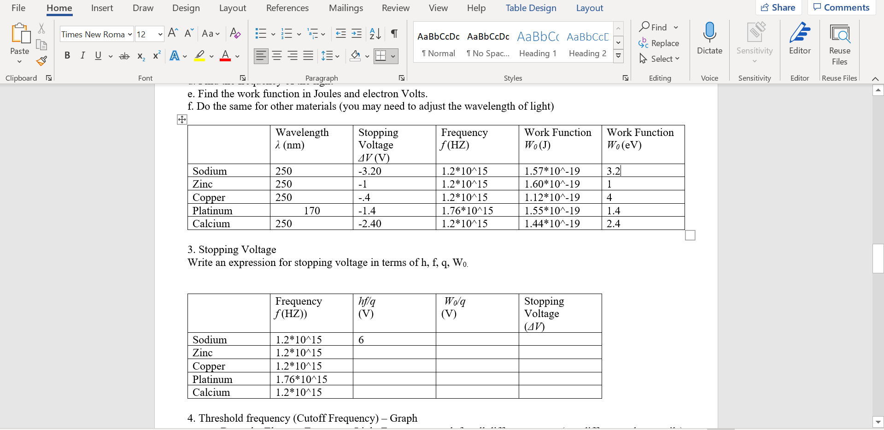Open the font name dropdown
This screenshot has height=430, width=884.
[x=130, y=35]
